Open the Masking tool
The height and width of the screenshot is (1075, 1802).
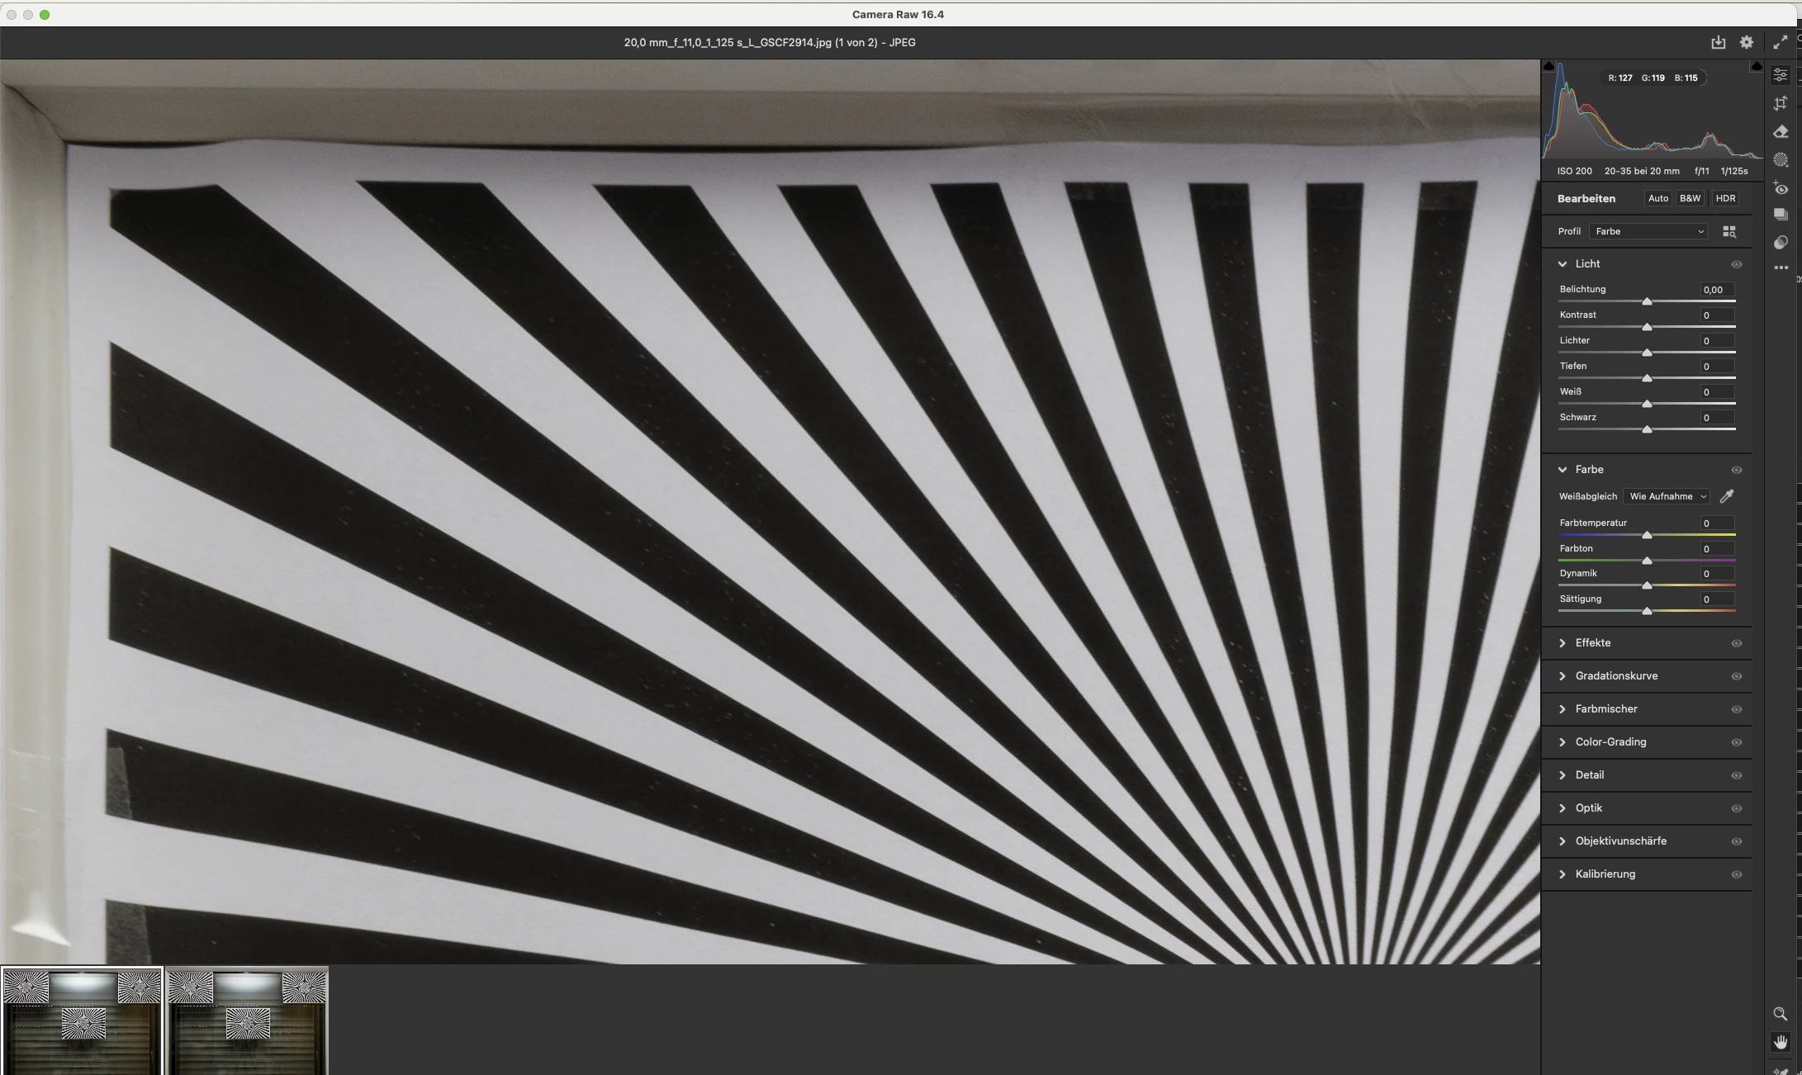point(1781,160)
